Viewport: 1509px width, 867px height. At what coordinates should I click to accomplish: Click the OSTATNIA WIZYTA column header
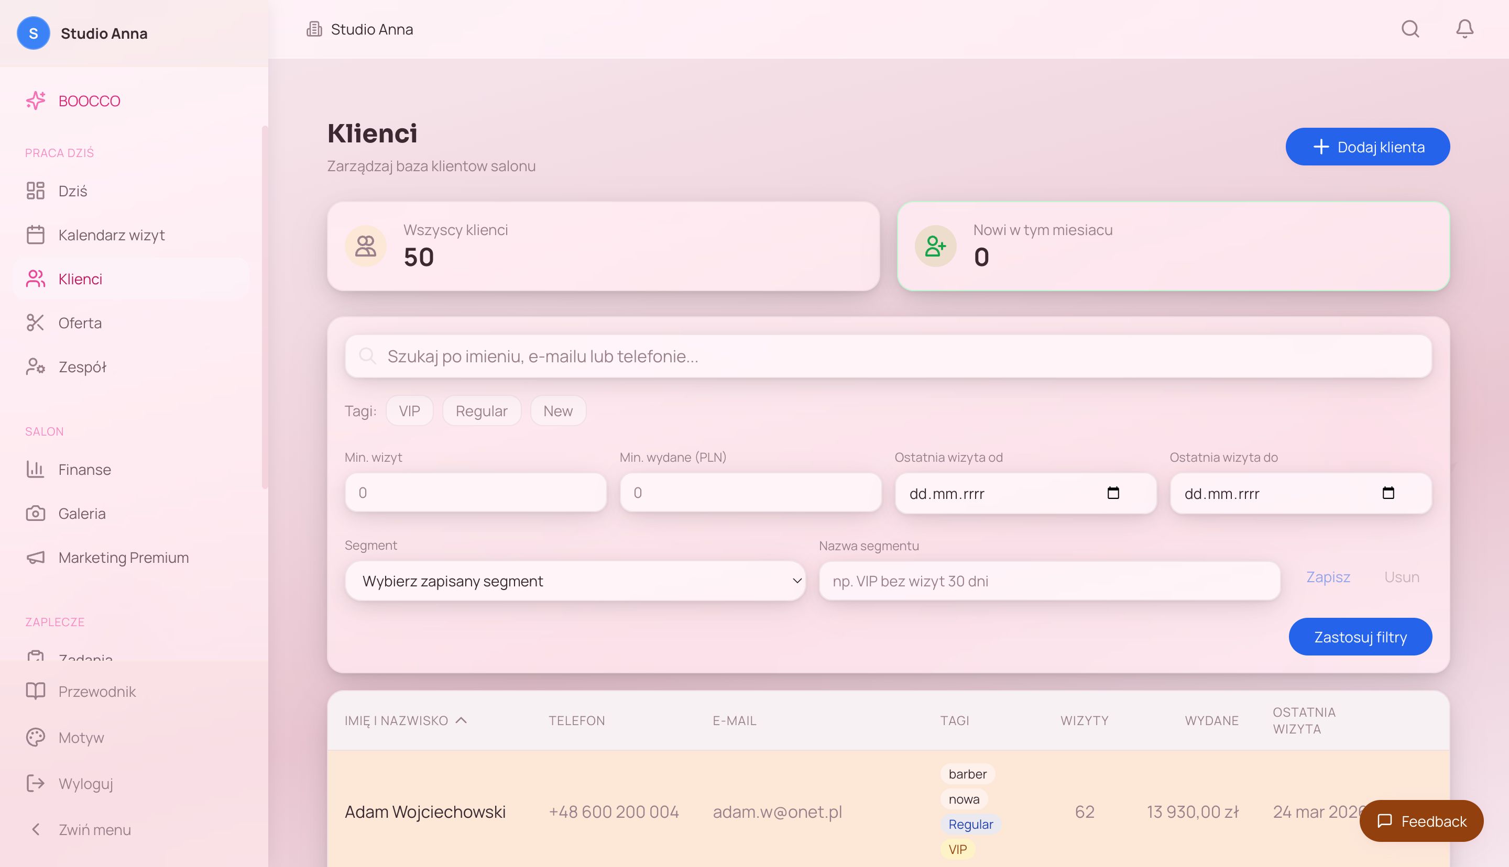[1304, 720]
